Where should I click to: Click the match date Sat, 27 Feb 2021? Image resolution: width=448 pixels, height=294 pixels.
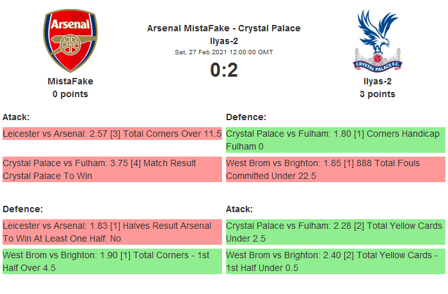click(223, 52)
